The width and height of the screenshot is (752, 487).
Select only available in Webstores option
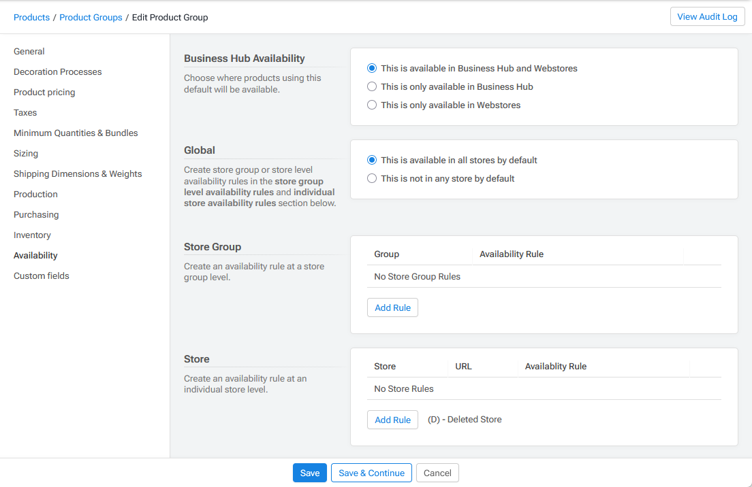[x=372, y=105]
